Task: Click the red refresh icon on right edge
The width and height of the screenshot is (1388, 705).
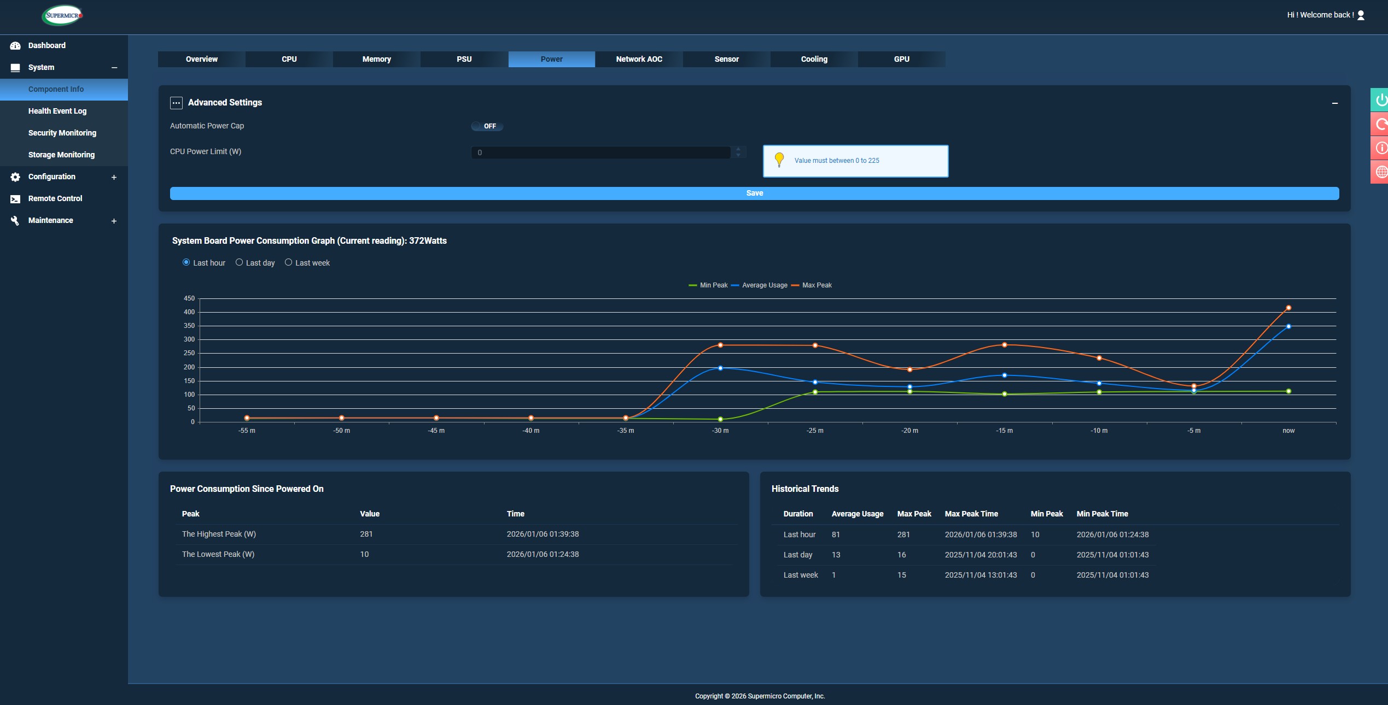Action: (x=1380, y=124)
